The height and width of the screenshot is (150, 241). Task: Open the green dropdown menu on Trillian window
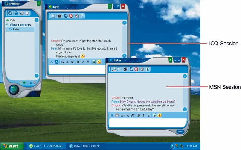coord(39,3)
